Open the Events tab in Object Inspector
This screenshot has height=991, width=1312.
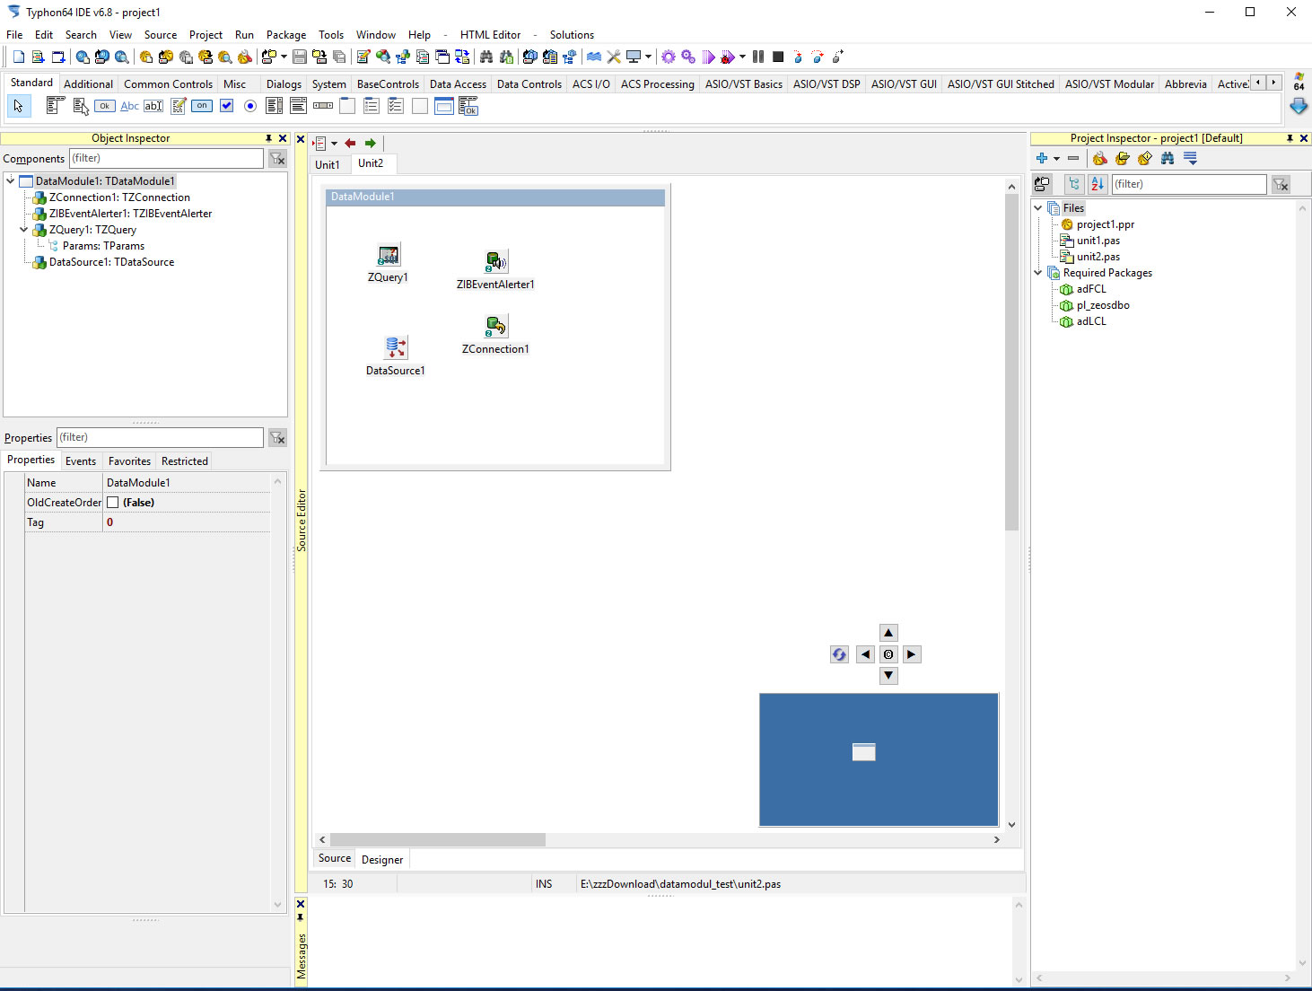point(81,460)
